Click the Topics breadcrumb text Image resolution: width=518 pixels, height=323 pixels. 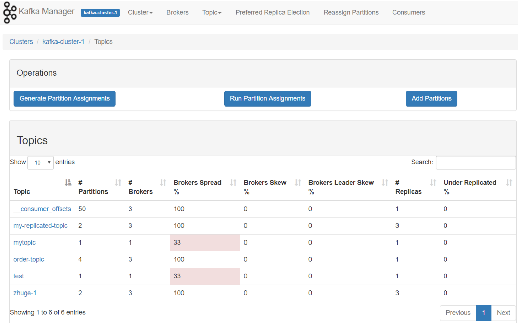tap(103, 41)
